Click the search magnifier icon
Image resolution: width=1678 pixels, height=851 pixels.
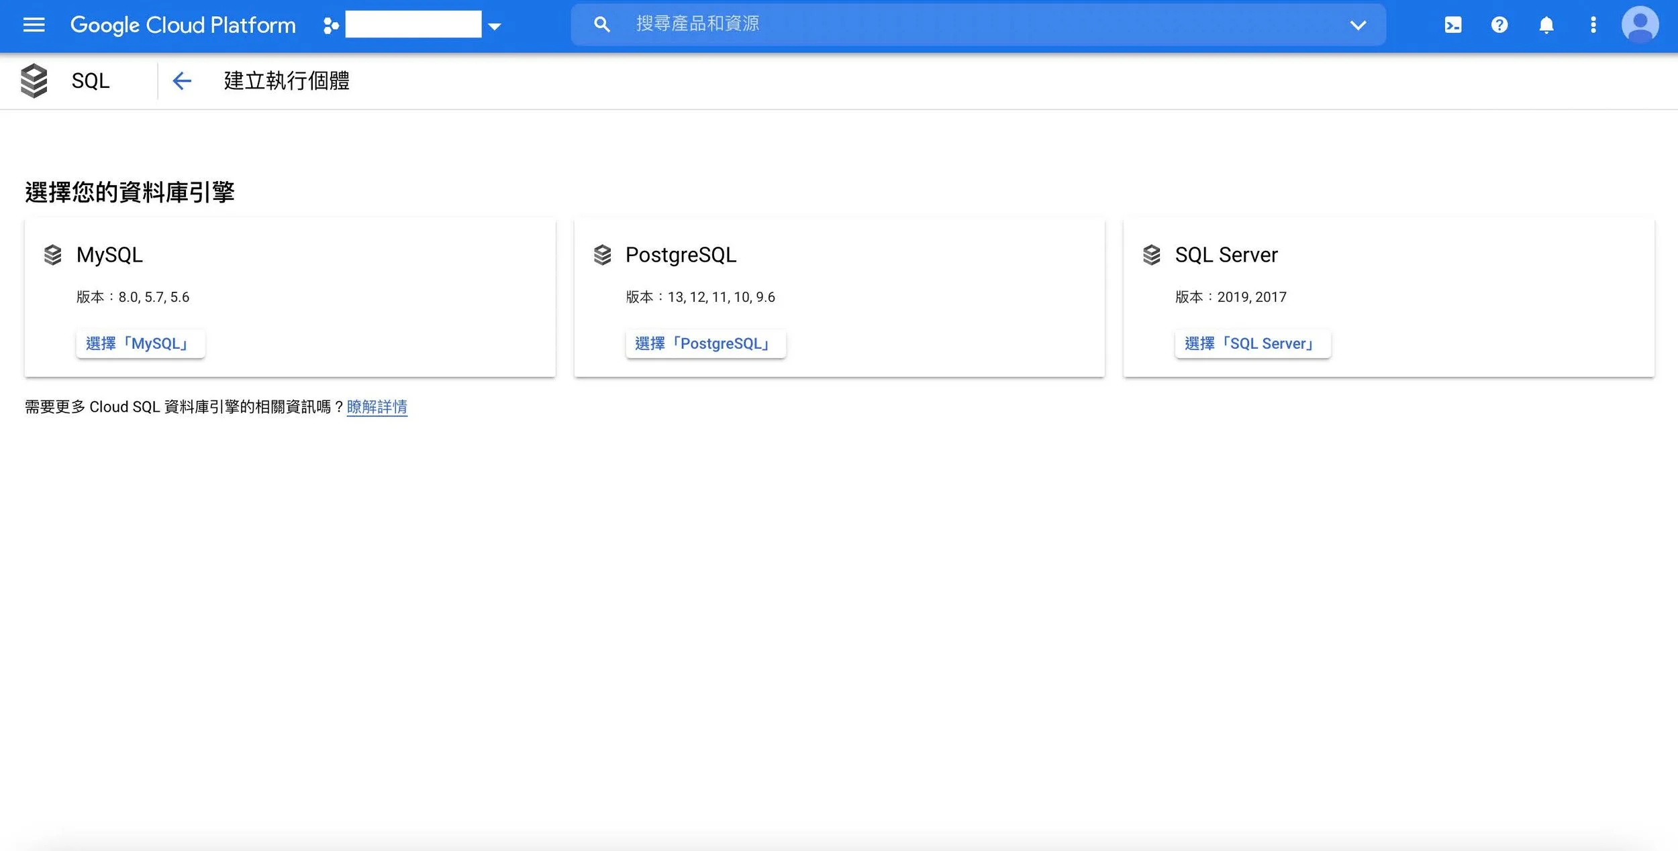coord(601,23)
